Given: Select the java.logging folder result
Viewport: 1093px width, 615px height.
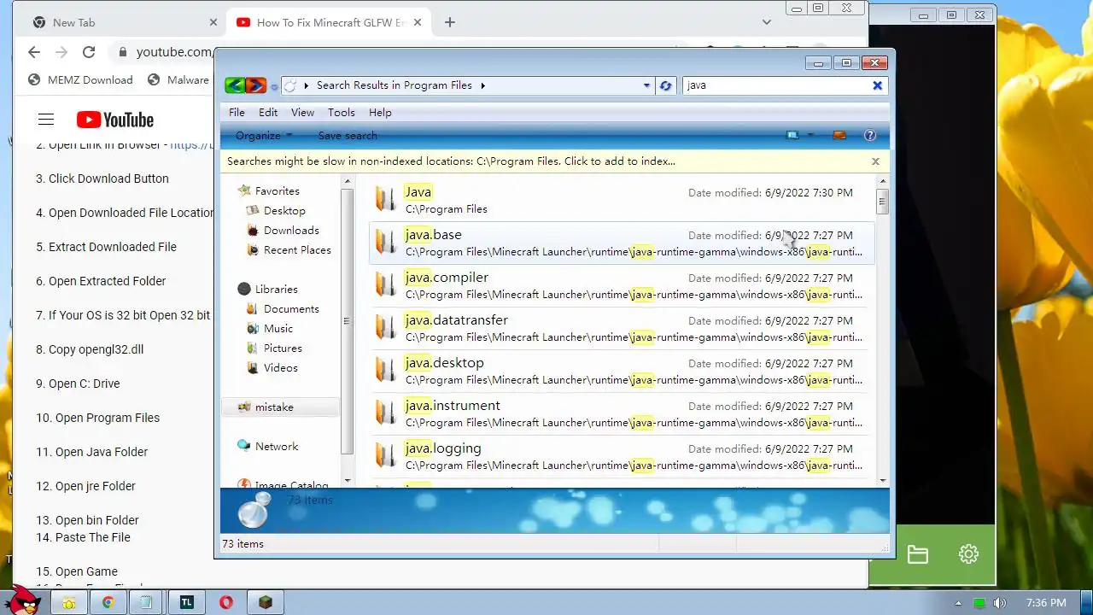Looking at the screenshot, I should click(x=622, y=456).
